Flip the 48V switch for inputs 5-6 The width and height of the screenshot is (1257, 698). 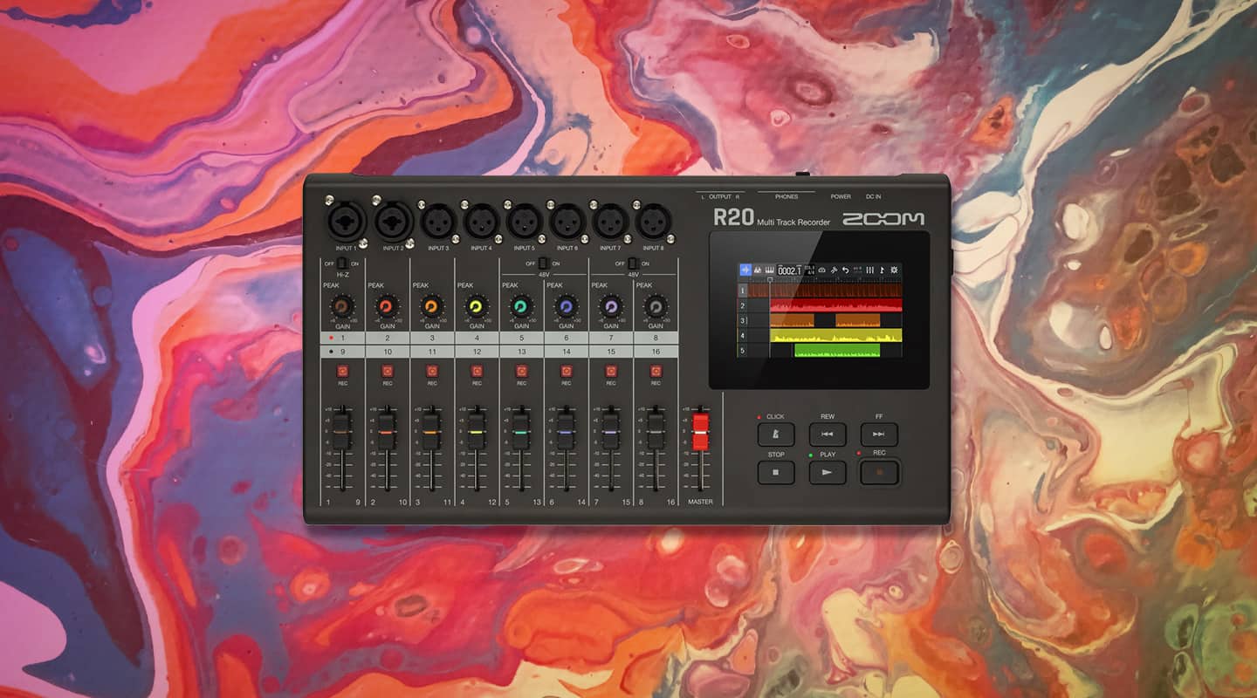coord(544,262)
